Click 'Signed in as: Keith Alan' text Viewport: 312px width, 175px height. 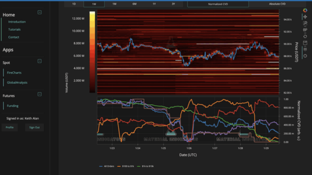(x=23, y=119)
